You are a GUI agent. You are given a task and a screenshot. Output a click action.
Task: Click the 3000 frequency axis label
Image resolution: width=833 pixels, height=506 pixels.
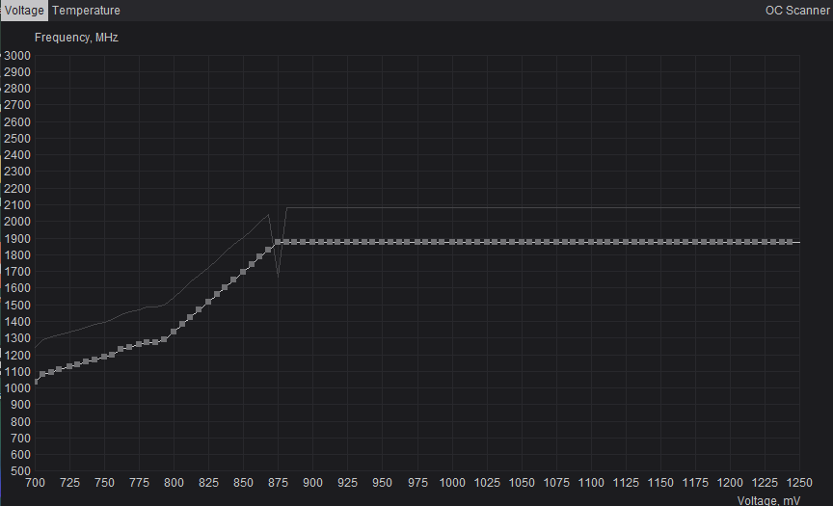click(x=17, y=56)
